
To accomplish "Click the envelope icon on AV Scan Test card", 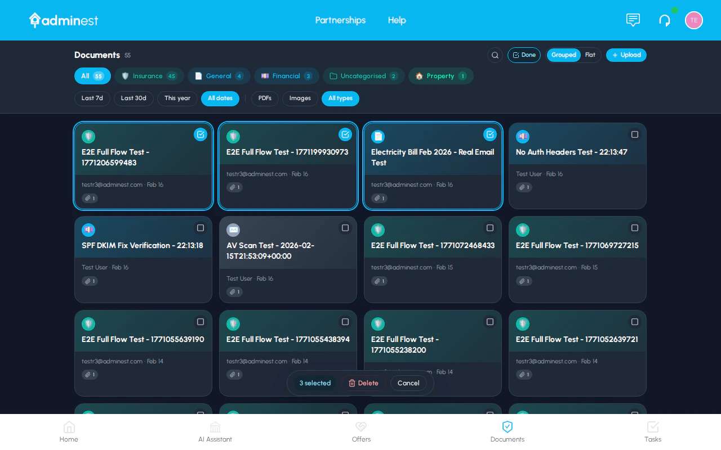I will (x=233, y=230).
